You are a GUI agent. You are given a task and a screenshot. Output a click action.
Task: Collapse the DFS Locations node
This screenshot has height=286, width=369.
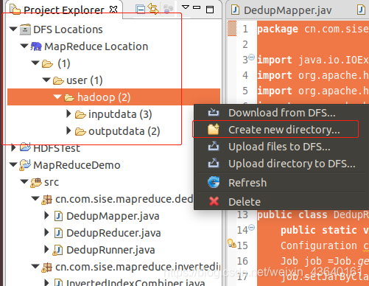pyautogui.click(x=13, y=29)
